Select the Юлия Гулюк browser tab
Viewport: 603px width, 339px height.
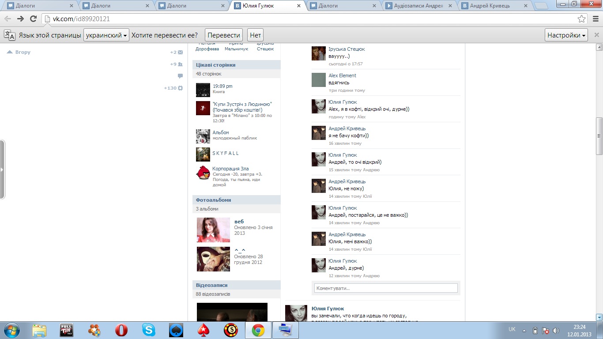(268, 6)
